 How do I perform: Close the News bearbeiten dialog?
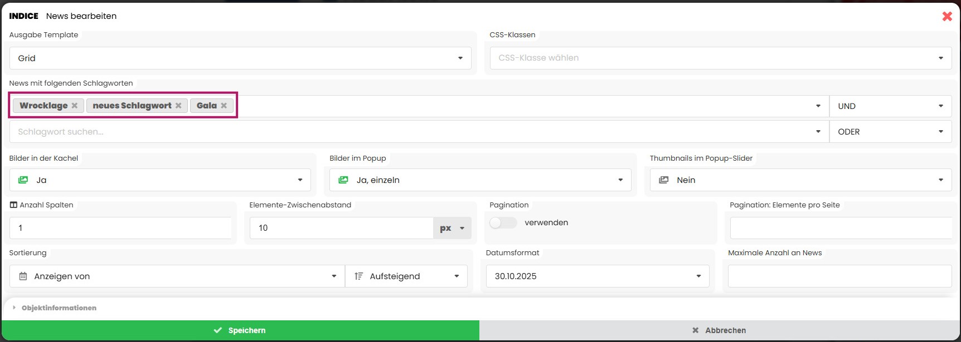click(947, 16)
